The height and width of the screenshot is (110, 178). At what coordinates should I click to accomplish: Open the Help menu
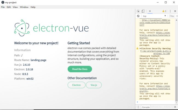(x=33, y=7)
